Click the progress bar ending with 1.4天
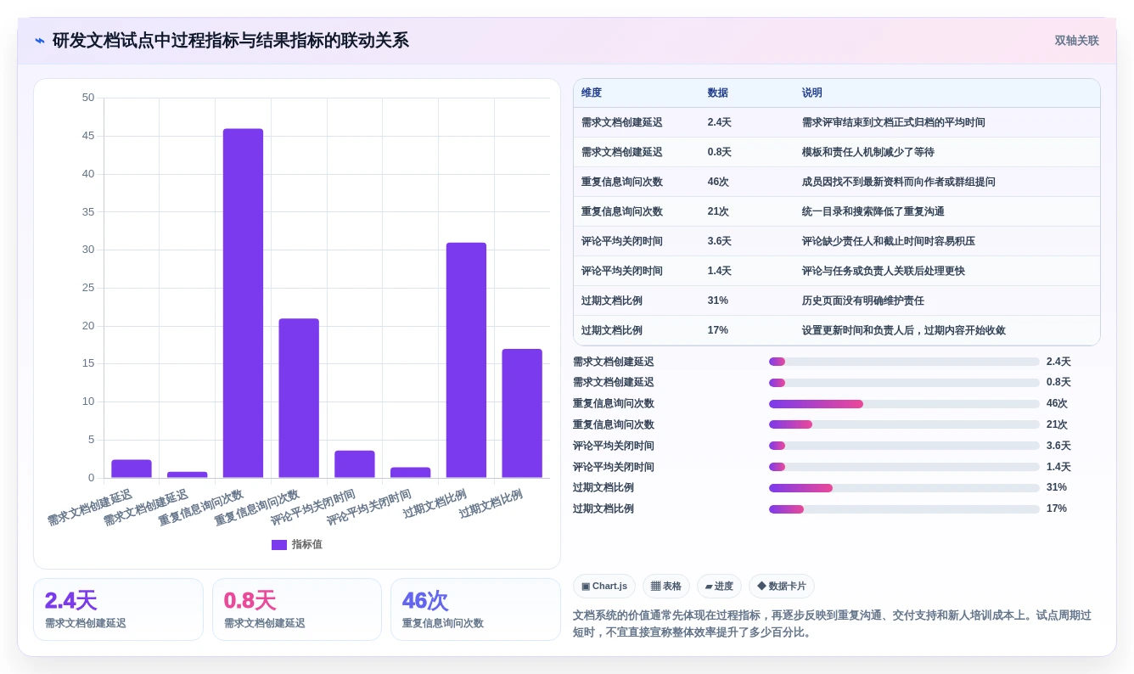This screenshot has width=1134, height=674. point(904,467)
